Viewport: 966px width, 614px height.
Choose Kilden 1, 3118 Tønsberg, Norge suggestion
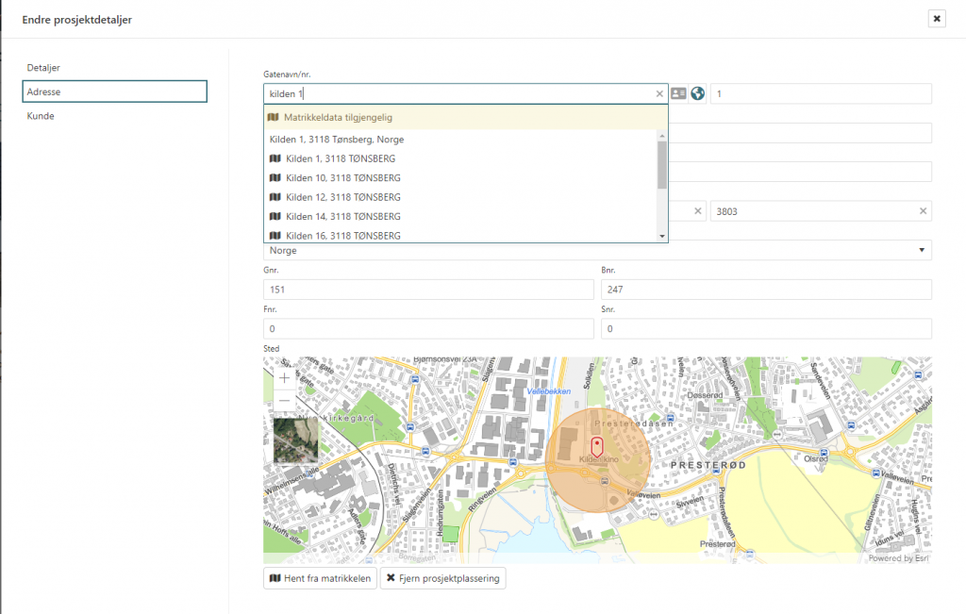coord(337,139)
